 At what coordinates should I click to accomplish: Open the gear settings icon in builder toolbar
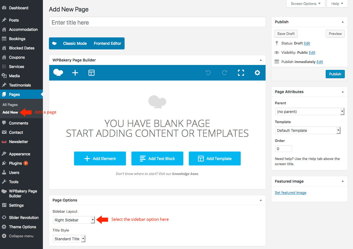tap(257, 73)
